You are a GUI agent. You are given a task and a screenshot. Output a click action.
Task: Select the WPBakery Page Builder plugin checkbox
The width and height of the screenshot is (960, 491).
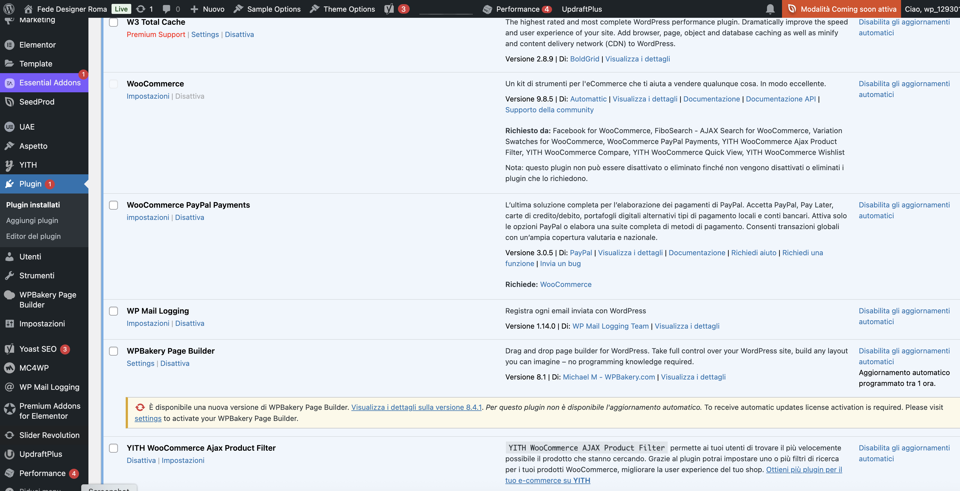click(x=113, y=351)
